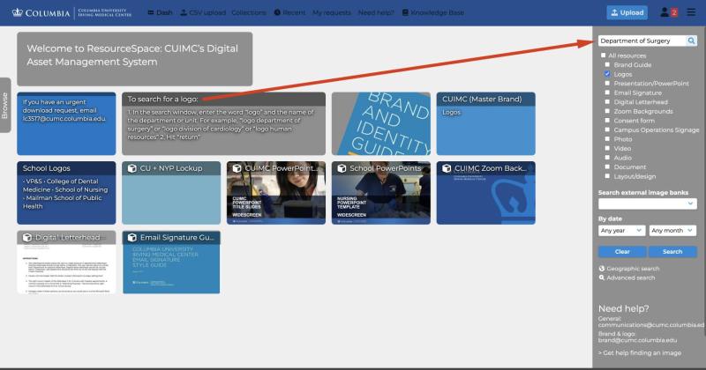Check the Audio checkbox

[x=607, y=158]
